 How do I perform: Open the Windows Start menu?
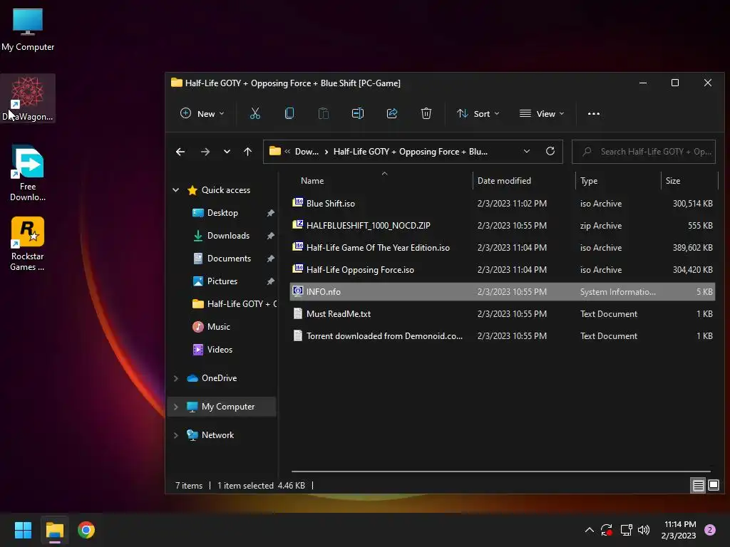pos(23,530)
